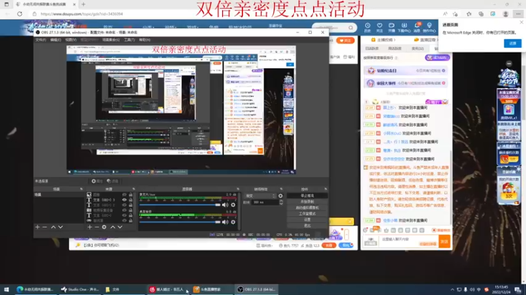Open source properties gear under sources list
The width and height of the screenshot is (526, 295).
pyautogui.click(x=105, y=227)
